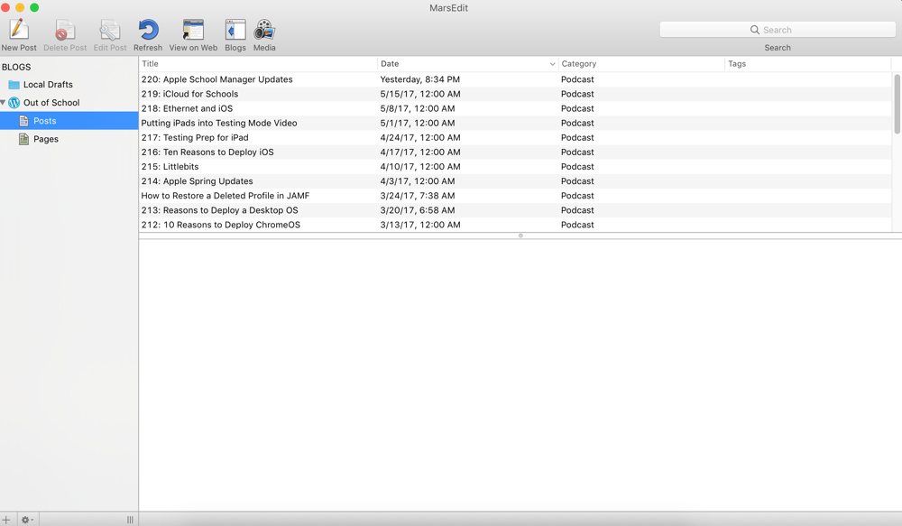The width and height of the screenshot is (902, 526).
Task: Click Podcast category in the Littlebits row
Action: click(577, 166)
